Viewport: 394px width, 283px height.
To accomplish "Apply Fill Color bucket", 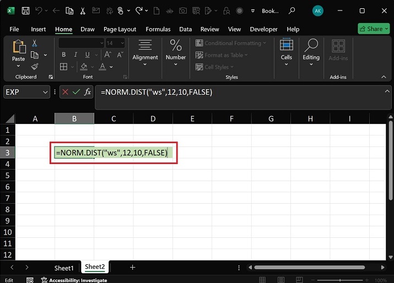I will point(84,67).
